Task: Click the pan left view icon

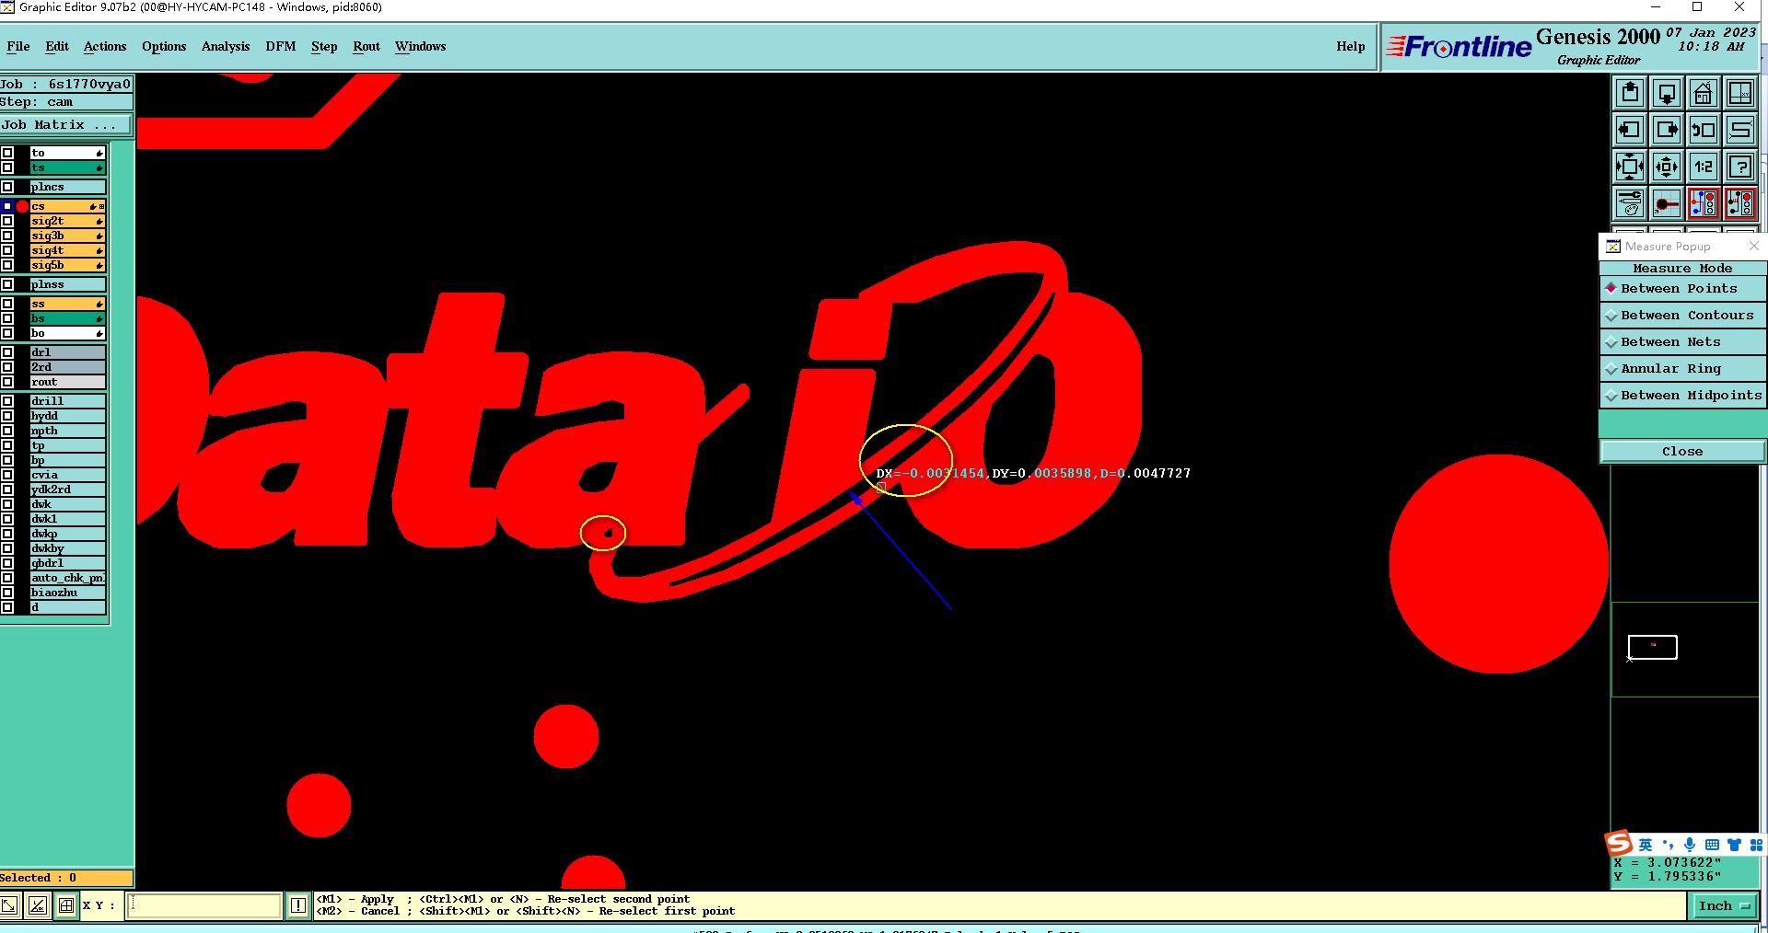Action: [x=1630, y=130]
